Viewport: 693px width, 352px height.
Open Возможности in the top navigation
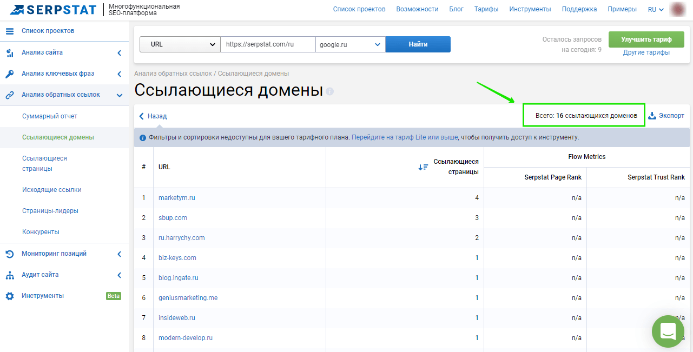[x=417, y=9]
